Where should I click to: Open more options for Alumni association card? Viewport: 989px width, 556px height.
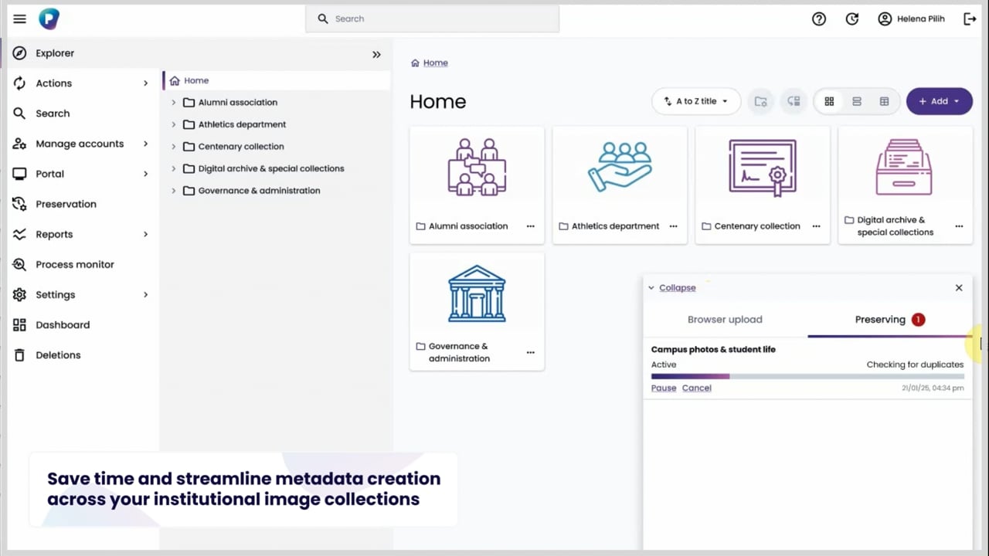pos(530,226)
